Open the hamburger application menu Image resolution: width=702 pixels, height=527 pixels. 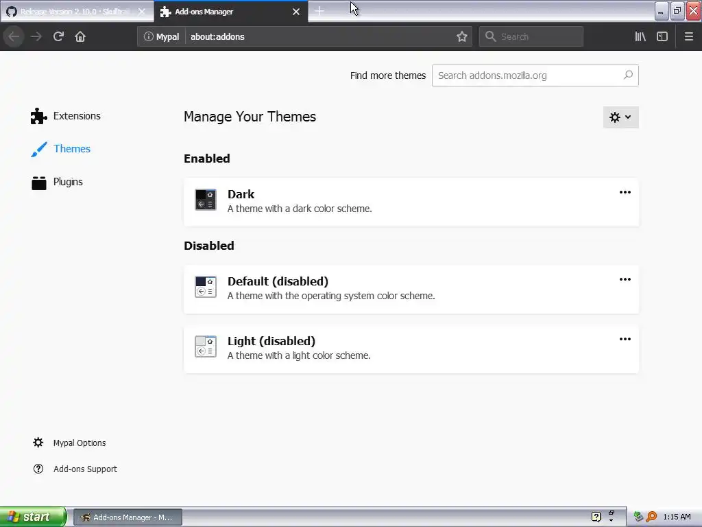coord(688,36)
